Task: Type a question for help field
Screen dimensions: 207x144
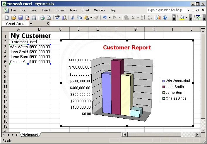Action: (167, 10)
